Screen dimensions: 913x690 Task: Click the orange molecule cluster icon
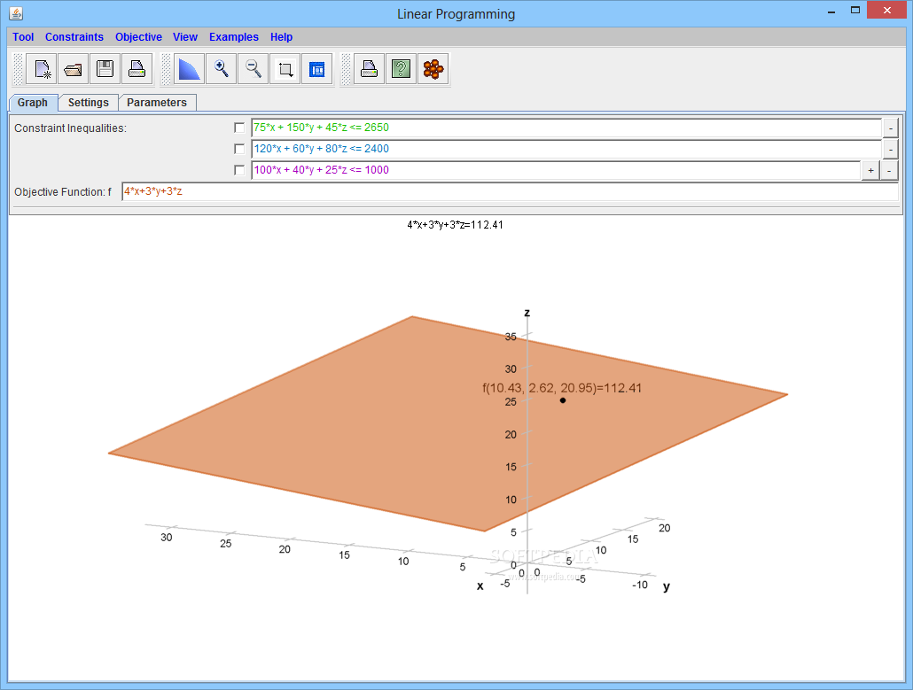click(433, 69)
